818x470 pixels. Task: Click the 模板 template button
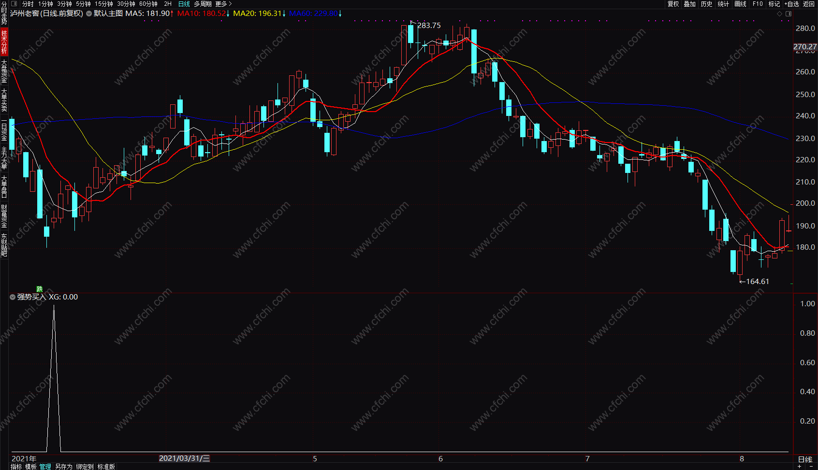(x=31, y=467)
